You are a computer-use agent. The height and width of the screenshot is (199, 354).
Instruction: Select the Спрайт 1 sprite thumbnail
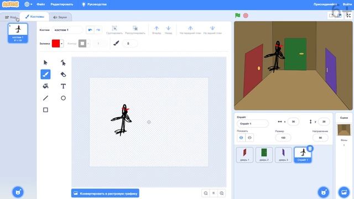click(303, 155)
